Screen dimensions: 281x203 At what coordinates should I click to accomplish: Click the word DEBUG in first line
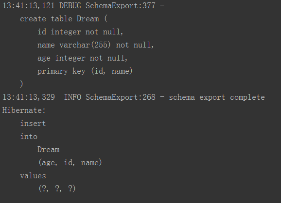(70, 6)
